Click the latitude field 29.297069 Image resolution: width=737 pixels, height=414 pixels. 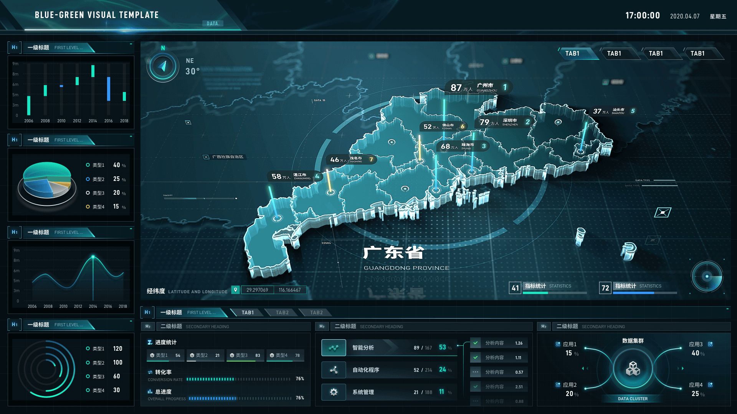click(x=257, y=290)
